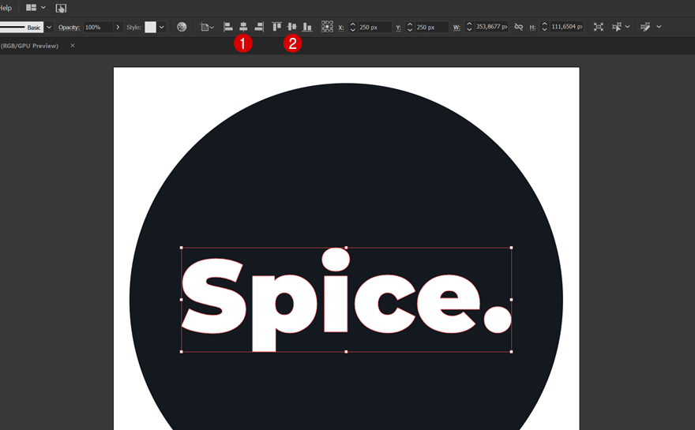Expand the Select Similar Objects dropdown arrow
The height and width of the screenshot is (430, 695).
coord(628,27)
